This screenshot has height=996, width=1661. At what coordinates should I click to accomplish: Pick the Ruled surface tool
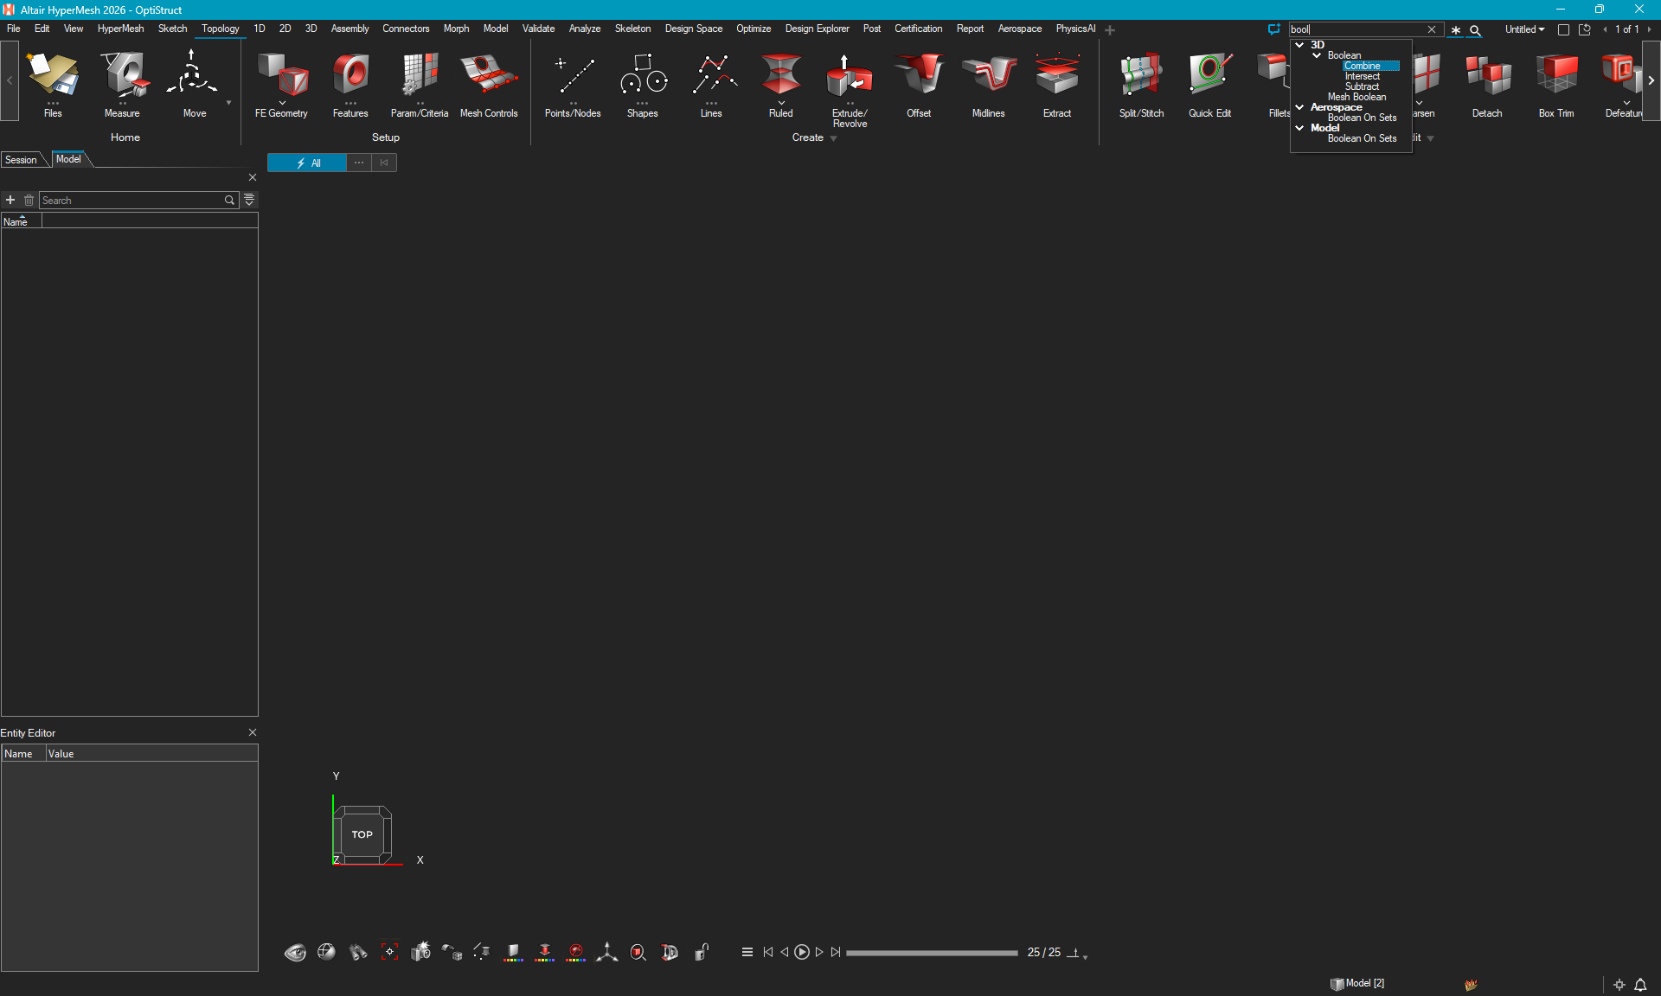pos(780,85)
